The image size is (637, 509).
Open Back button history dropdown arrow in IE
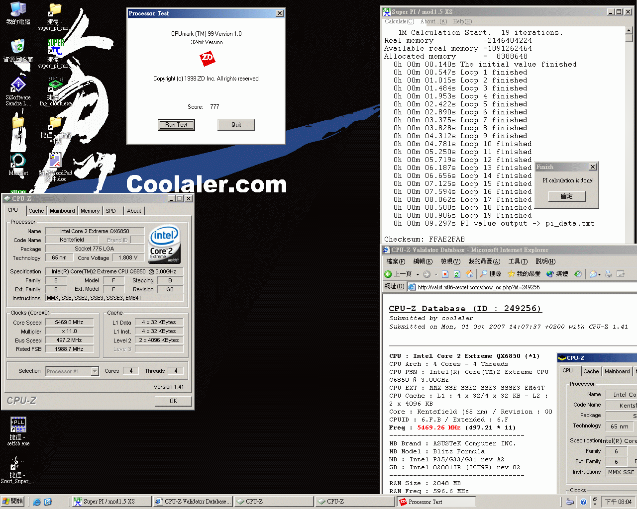coord(418,274)
